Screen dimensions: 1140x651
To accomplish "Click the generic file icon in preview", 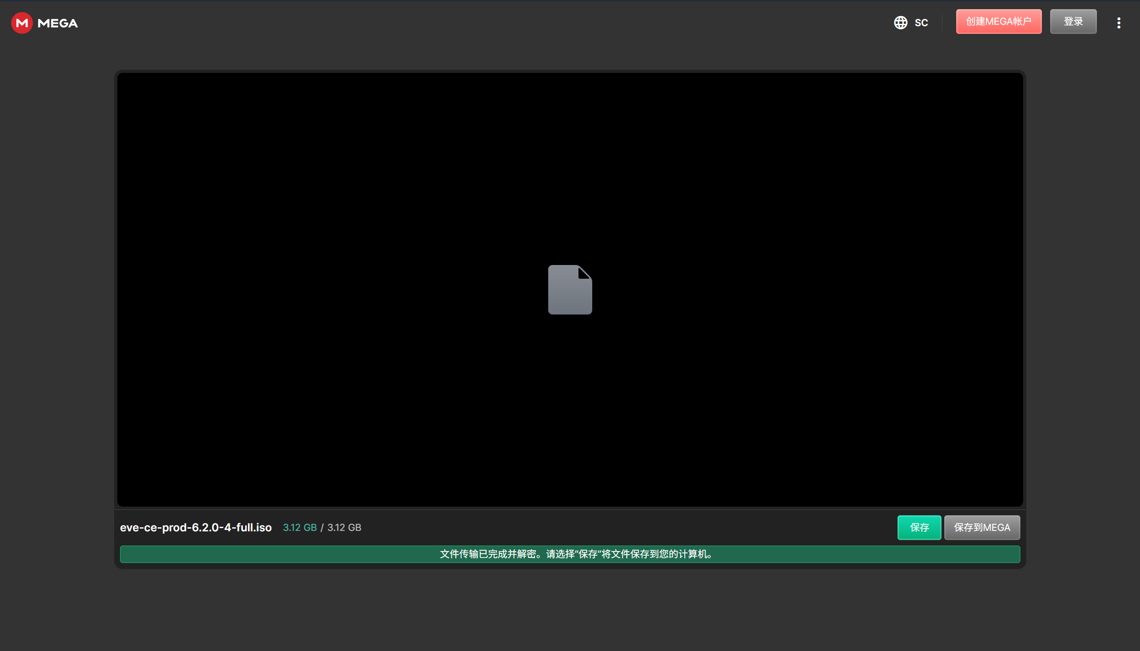I will [570, 290].
